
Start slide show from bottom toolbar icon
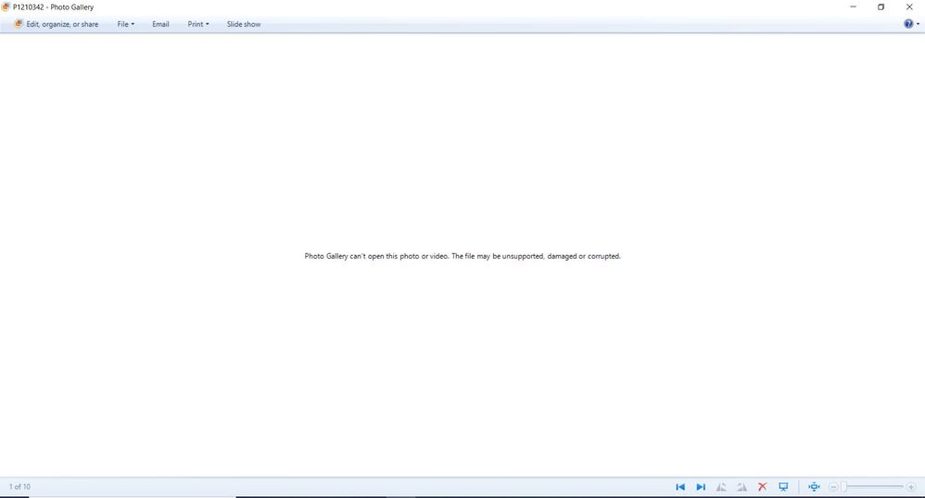pyautogui.click(x=783, y=487)
